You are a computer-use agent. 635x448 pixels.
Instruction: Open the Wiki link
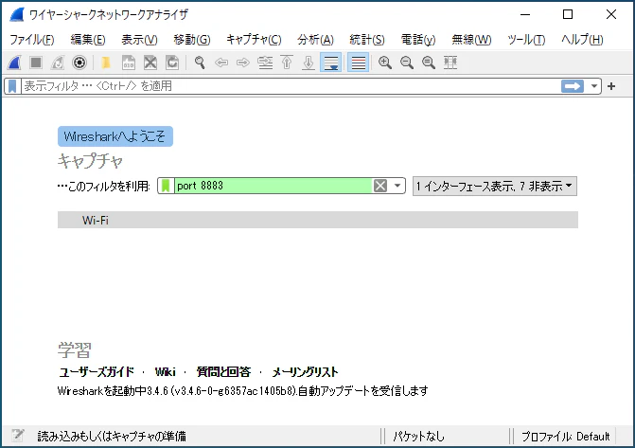pyautogui.click(x=165, y=372)
